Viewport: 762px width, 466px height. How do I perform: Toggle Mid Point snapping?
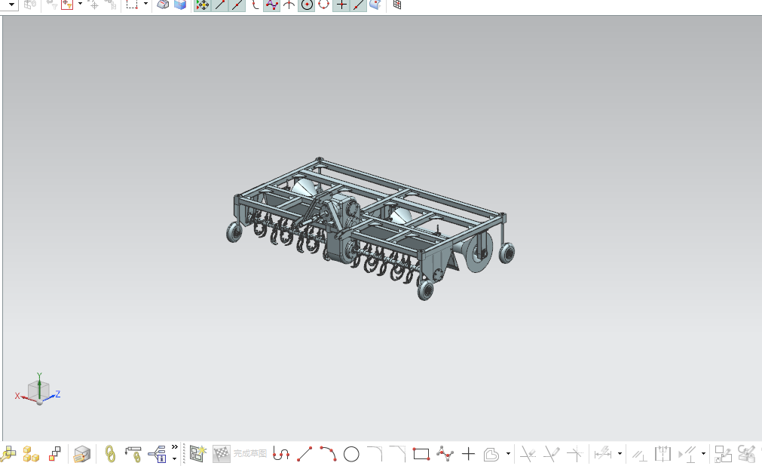237,5
